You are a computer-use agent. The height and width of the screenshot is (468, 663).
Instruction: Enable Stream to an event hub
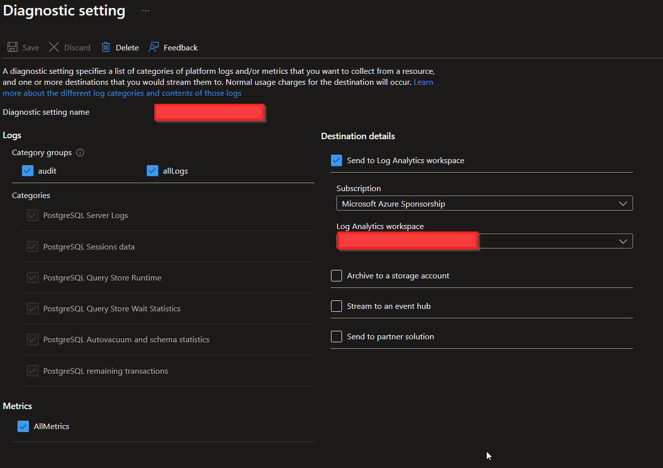click(336, 306)
